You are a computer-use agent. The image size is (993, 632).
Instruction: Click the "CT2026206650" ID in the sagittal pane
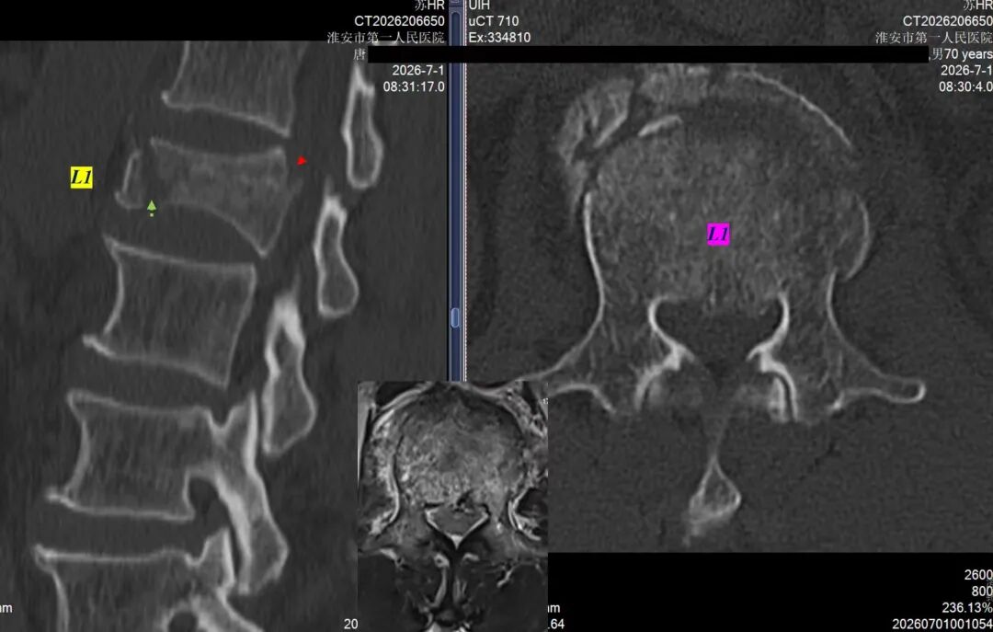pyautogui.click(x=400, y=21)
